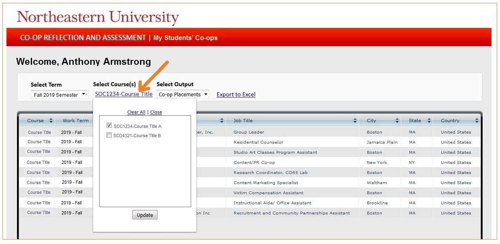Click Clear All in course popup
Image resolution: width=500 pixels, height=244 pixels.
(136, 112)
